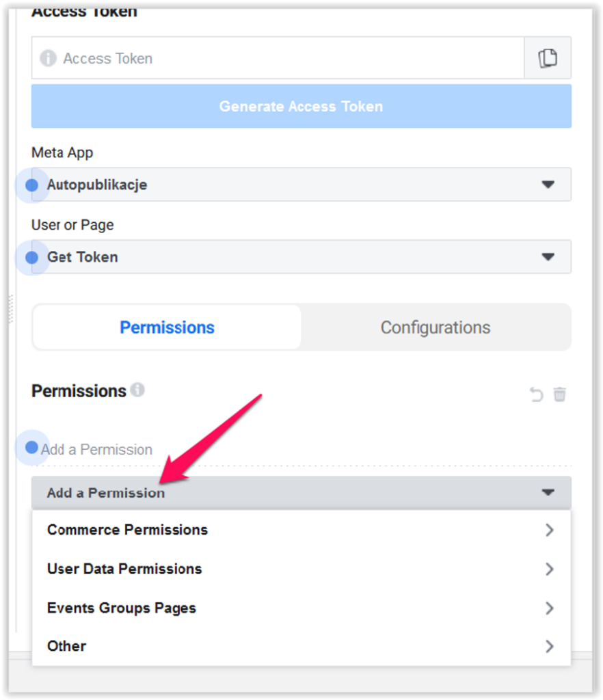Open Events Groups Pages submenu
603x700 pixels.
click(x=301, y=608)
